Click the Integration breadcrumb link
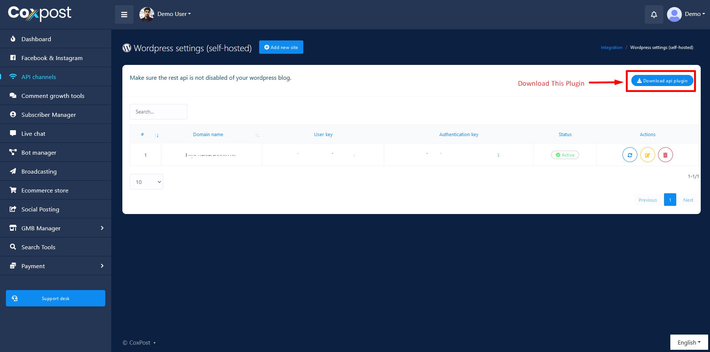This screenshot has height=352, width=710. pyautogui.click(x=611, y=47)
